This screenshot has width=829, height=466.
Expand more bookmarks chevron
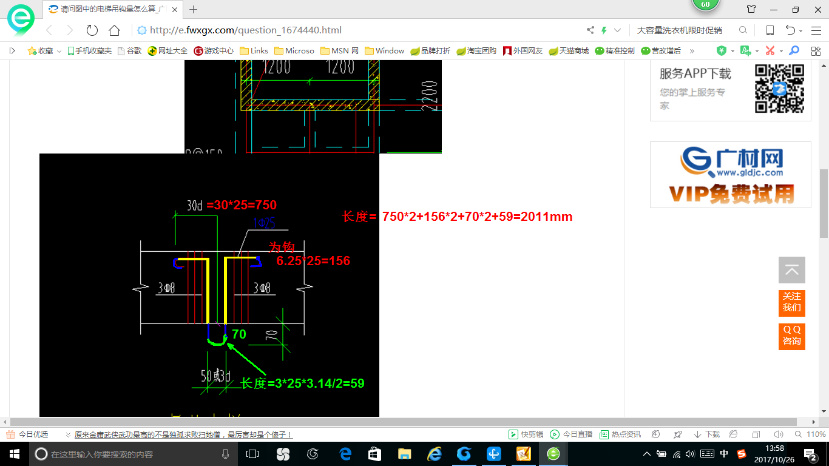point(692,51)
